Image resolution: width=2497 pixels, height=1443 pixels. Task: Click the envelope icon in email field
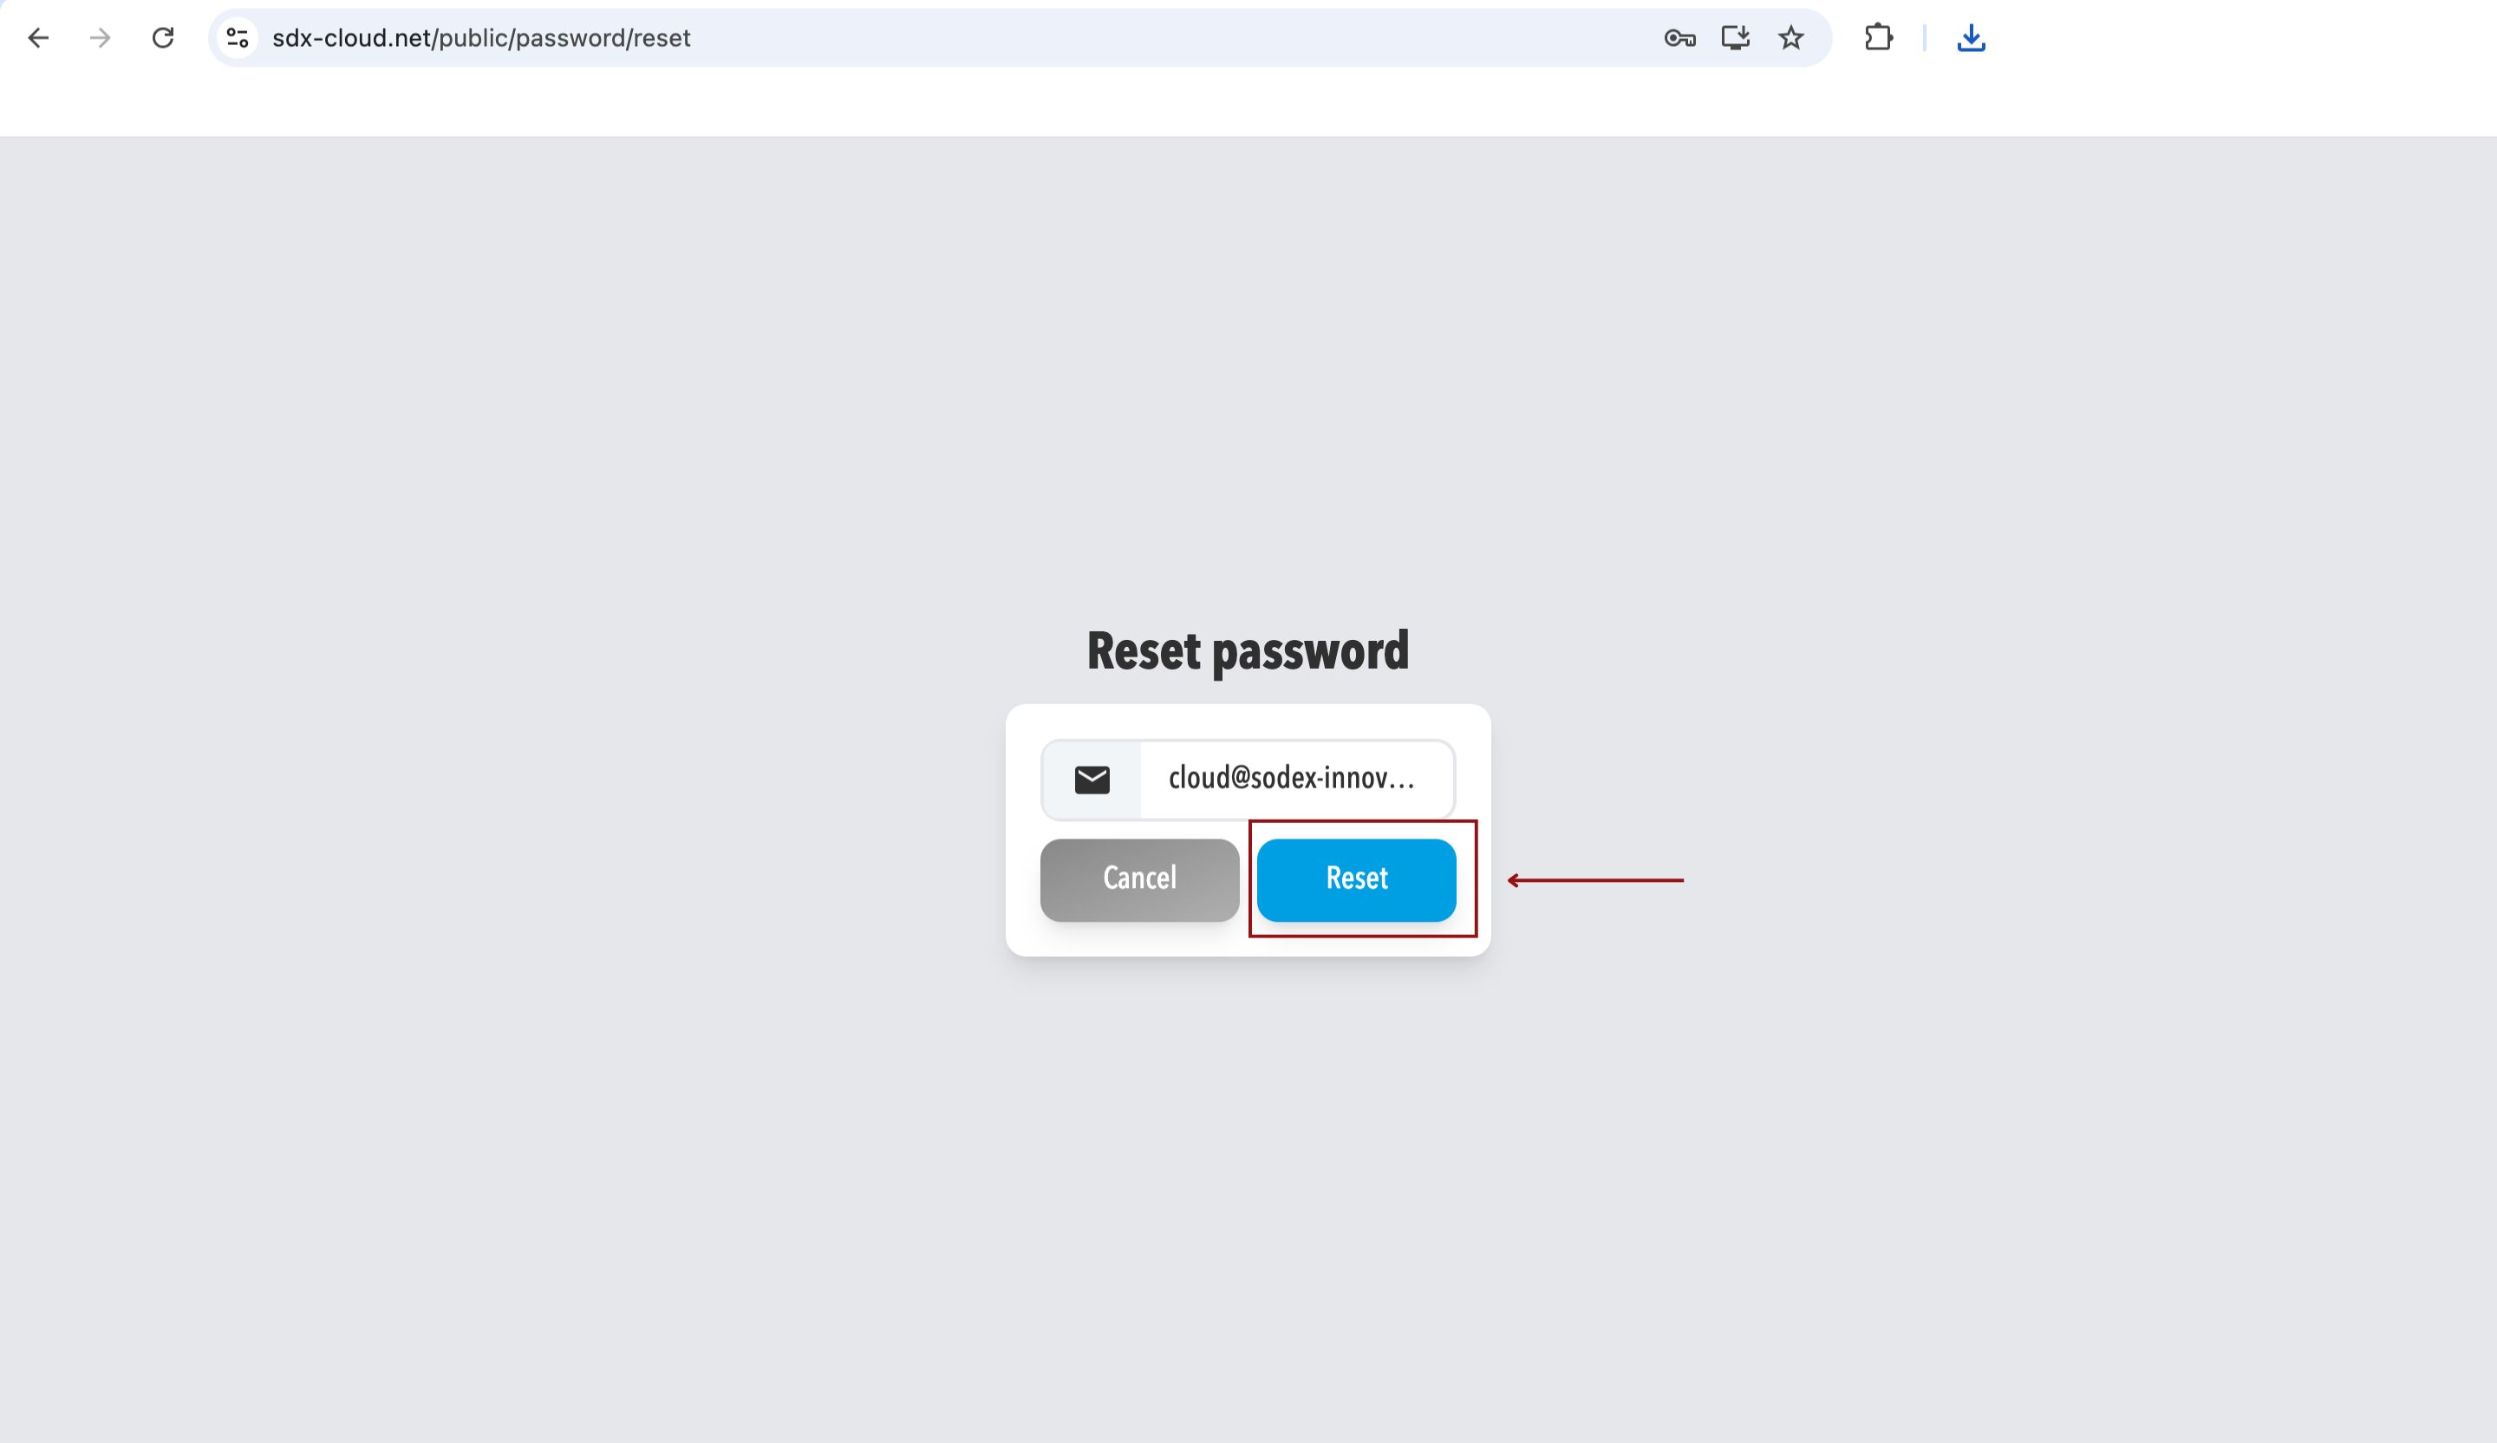1092,780
